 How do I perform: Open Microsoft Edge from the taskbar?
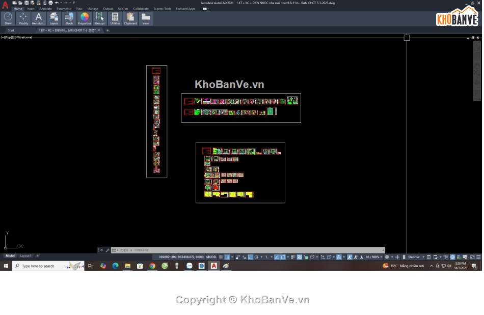click(x=116, y=266)
